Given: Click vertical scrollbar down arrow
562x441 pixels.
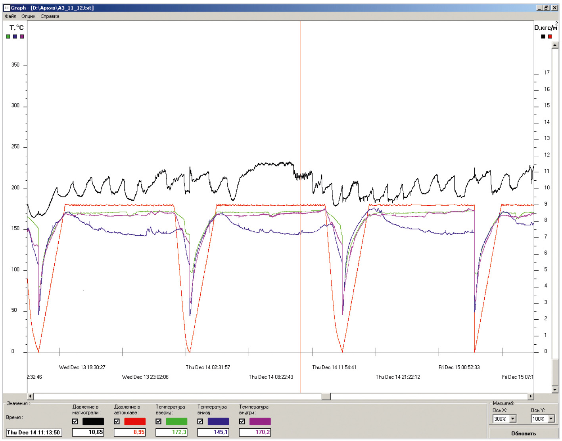Looking at the screenshot, I should 555,390.
